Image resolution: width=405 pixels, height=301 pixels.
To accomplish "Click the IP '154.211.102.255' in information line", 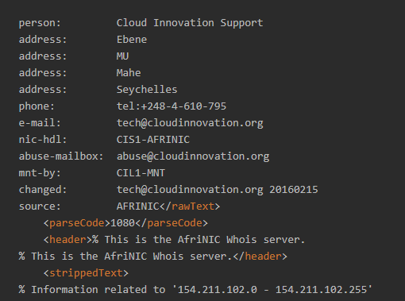I will pyautogui.click(x=322, y=290).
